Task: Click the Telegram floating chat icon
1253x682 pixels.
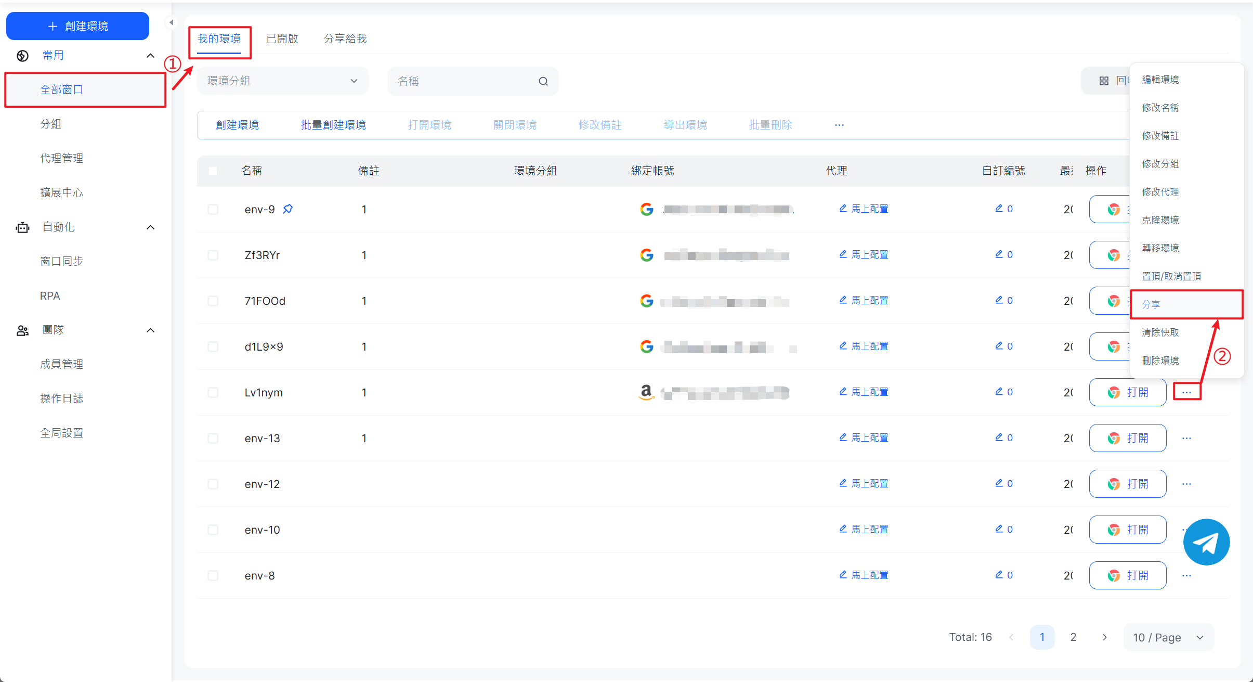Action: 1206,542
